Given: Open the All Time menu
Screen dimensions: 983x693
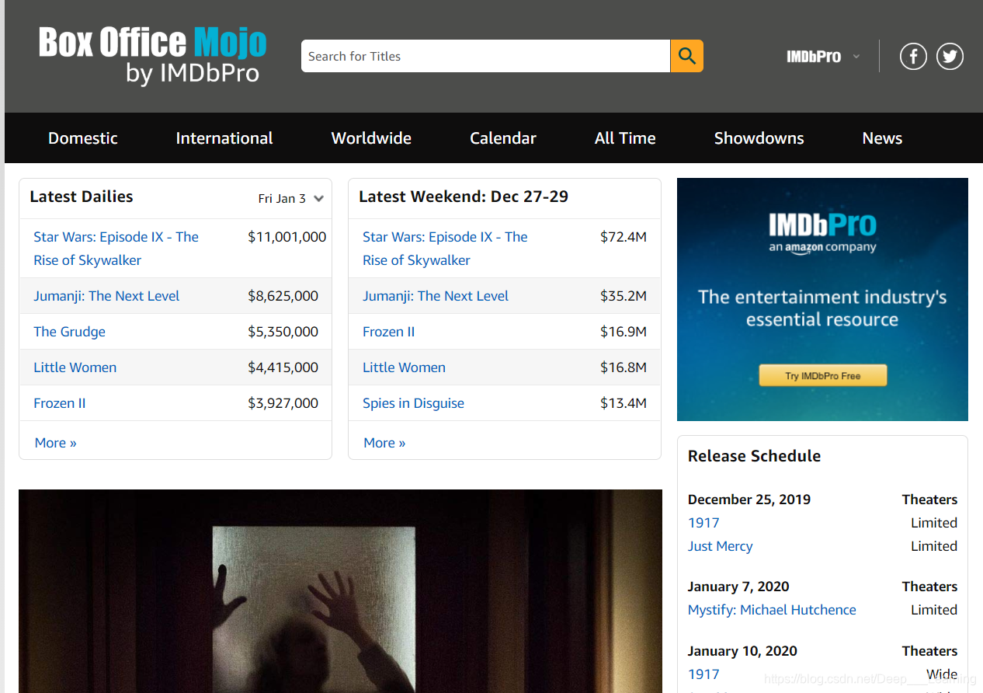Looking at the screenshot, I should click(625, 138).
